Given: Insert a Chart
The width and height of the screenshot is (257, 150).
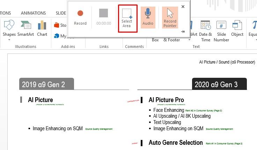Looking at the screenshot, I should coord(42,28).
